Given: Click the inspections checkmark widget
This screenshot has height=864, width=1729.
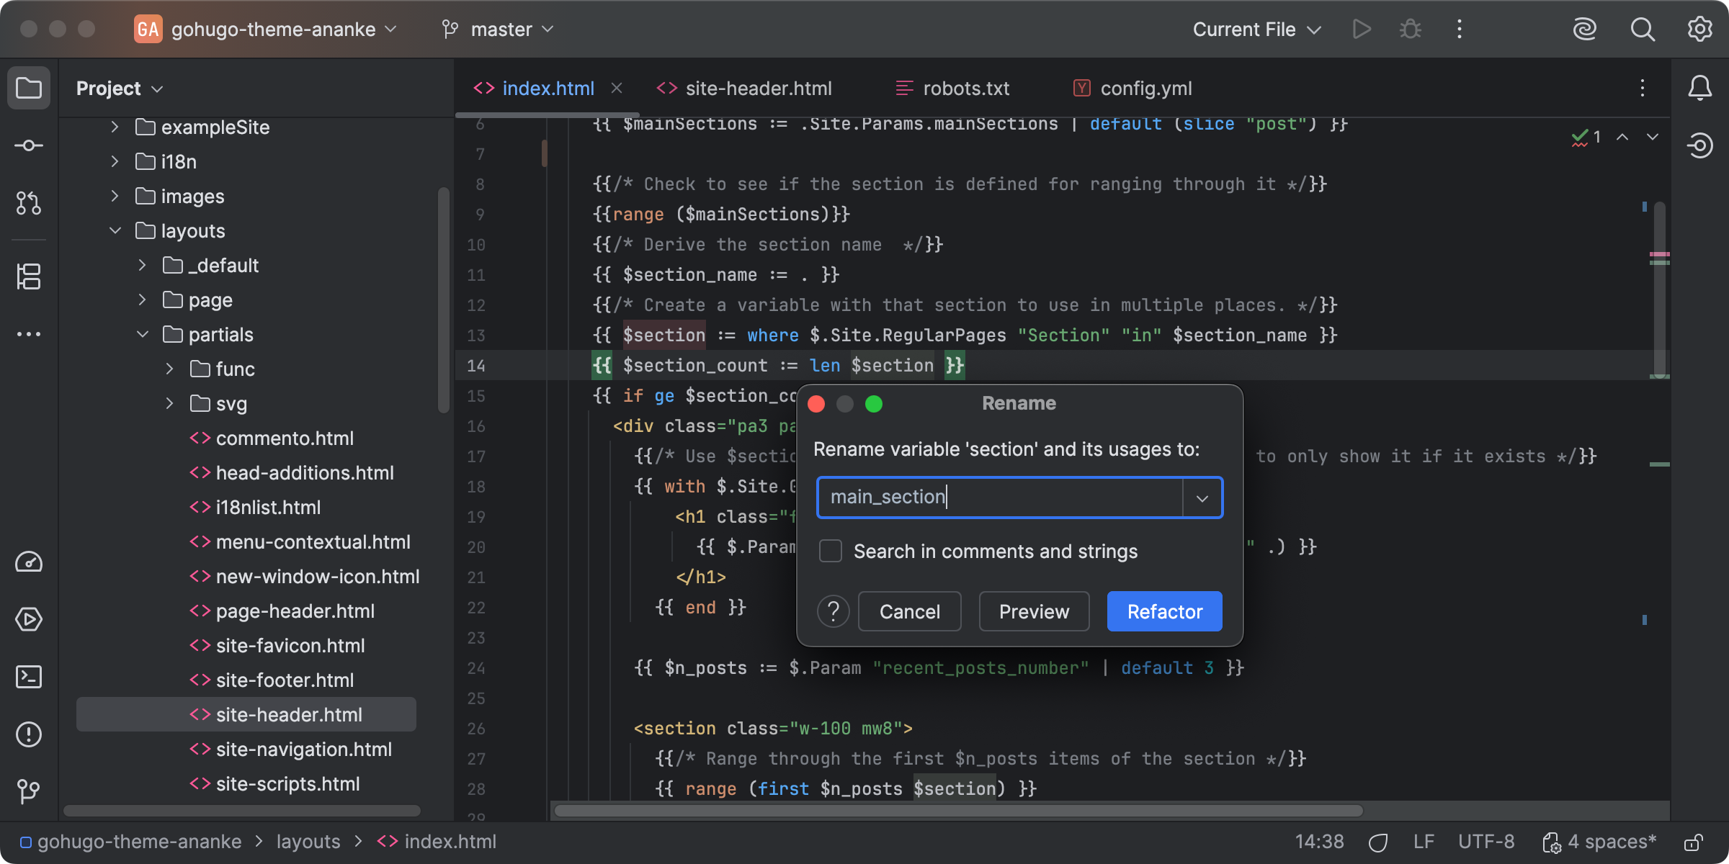Looking at the screenshot, I should 1586,137.
